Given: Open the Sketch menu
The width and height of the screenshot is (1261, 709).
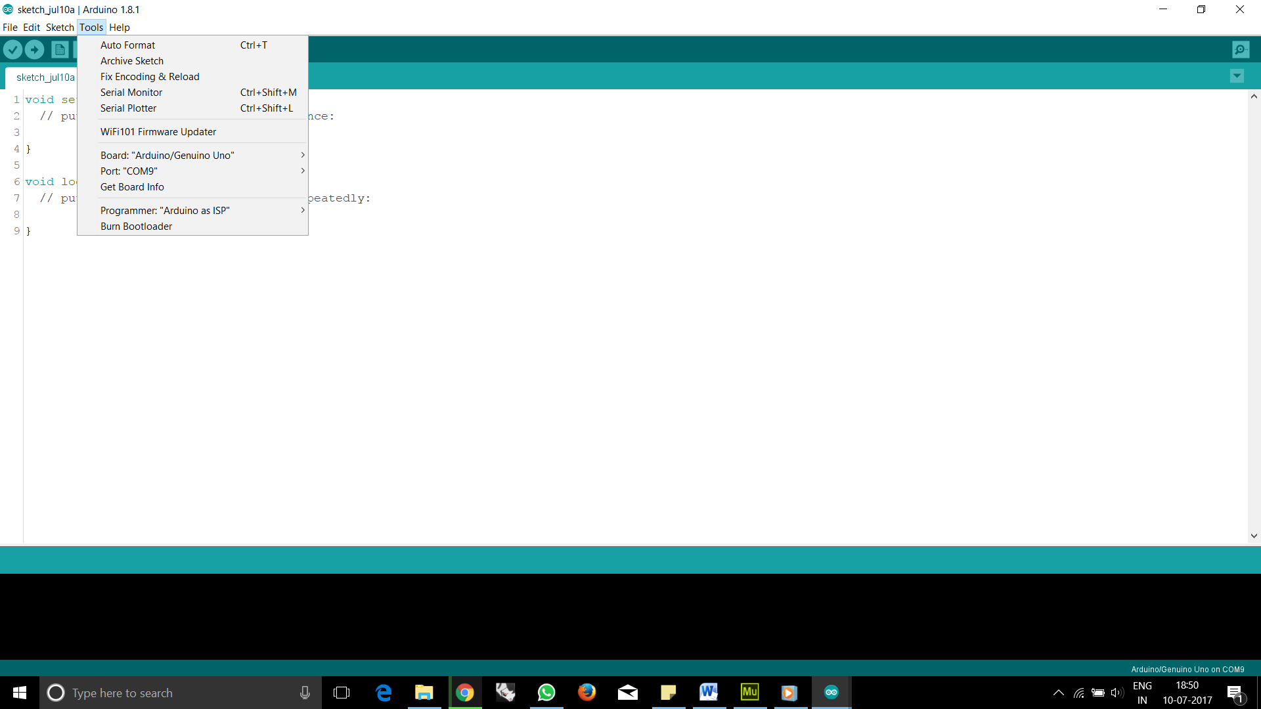Looking at the screenshot, I should [x=60, y=28].
